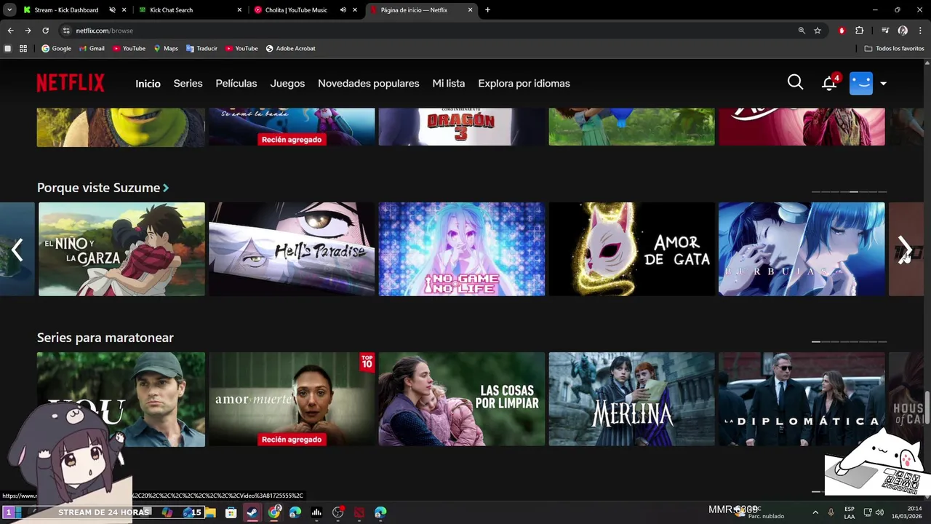Expand the Netflix profile dropdown arrow
This screenshot has height=524, width=931.
(x=883, y=84)
